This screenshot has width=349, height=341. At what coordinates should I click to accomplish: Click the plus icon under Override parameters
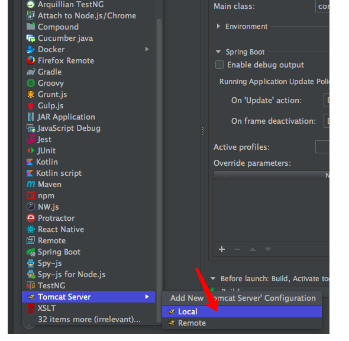(222, 249)
